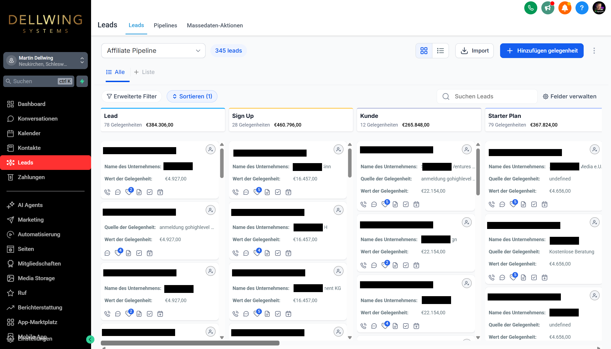Open Berichterstattung in sidebar

[x=46, y=308]
